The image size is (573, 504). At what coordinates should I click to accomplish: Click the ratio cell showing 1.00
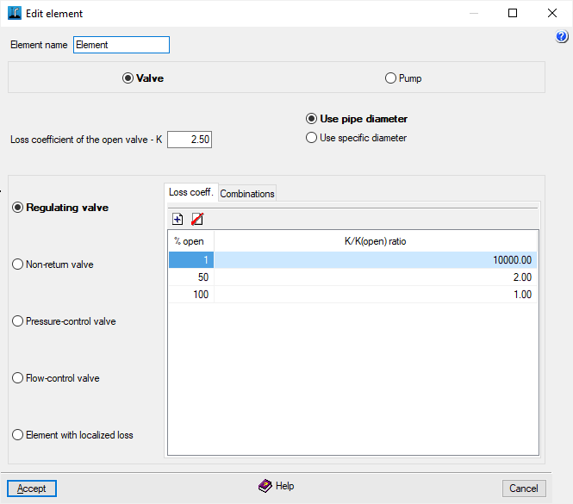tap(376, 294)
